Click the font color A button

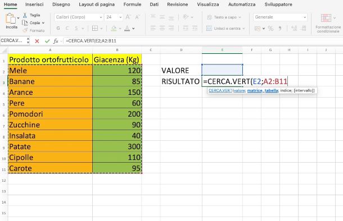[x=127, y=28]
